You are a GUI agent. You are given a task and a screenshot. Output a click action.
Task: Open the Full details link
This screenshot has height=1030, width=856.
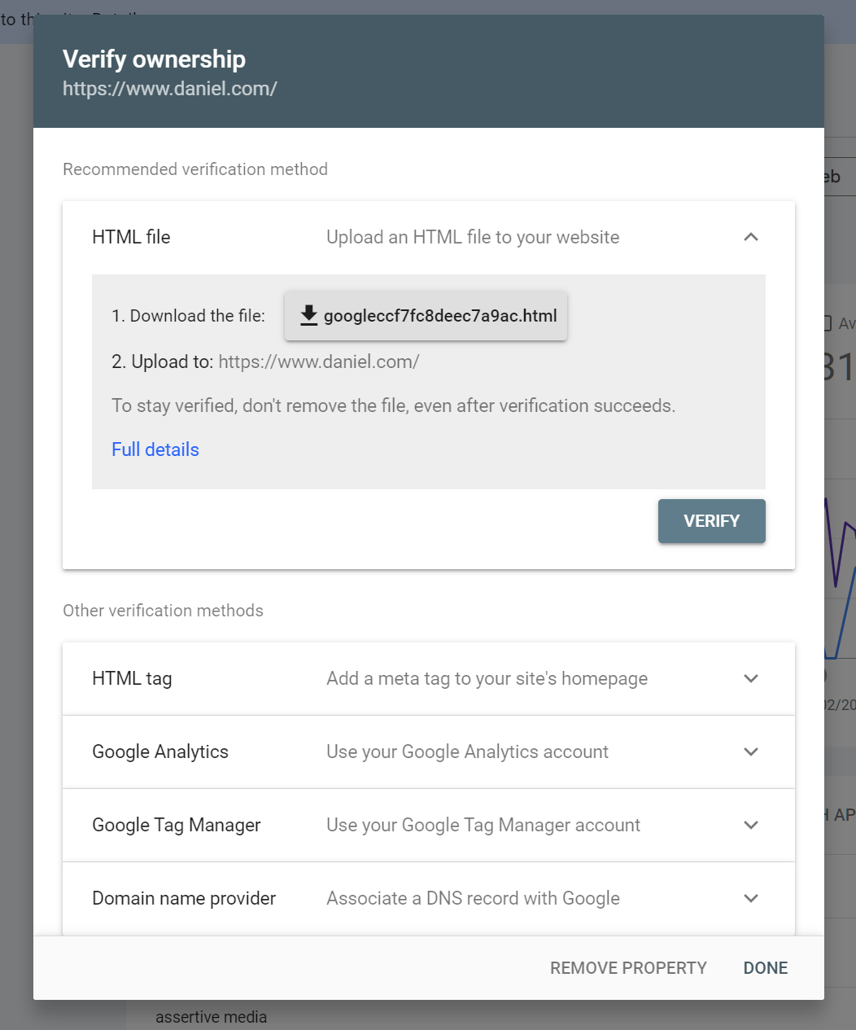coord(155,449)
